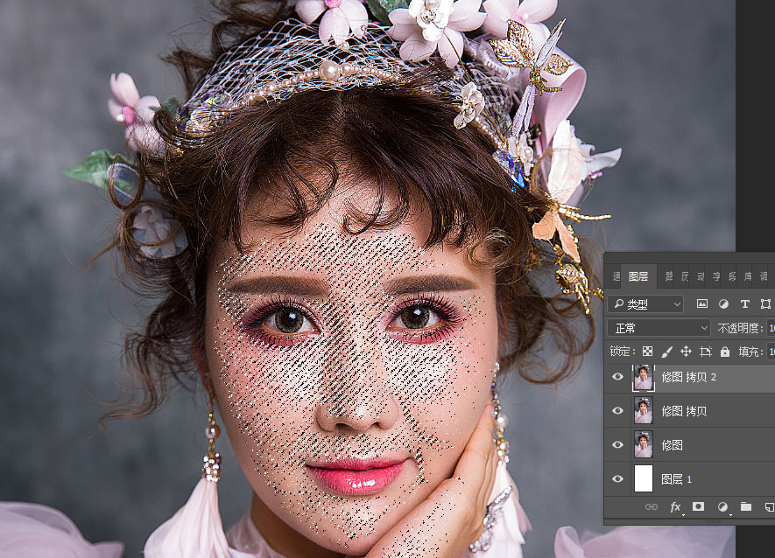Click the lock position move icon
The height and width of the screenshot is (558, 775).
point(686,352)
